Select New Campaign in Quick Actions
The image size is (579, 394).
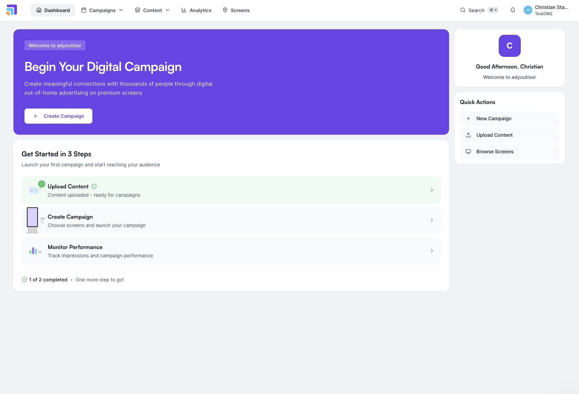click(509, 118)
